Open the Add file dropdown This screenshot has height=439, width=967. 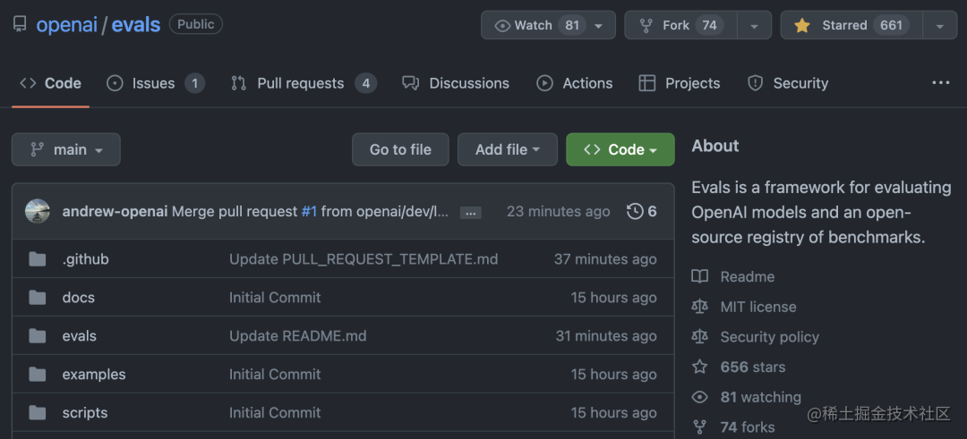(508, 149)
